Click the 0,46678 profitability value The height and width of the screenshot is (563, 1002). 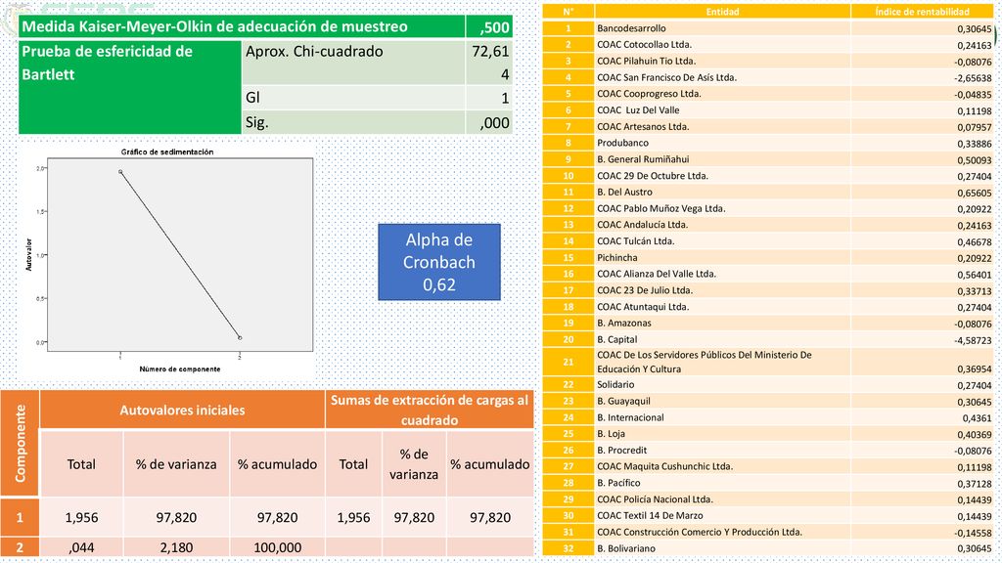tap(975, 242)
